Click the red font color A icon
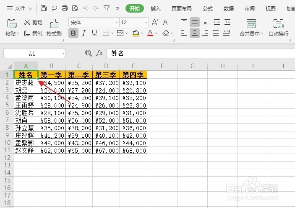This screenshot has height=208, width=295. click(150, 33)
